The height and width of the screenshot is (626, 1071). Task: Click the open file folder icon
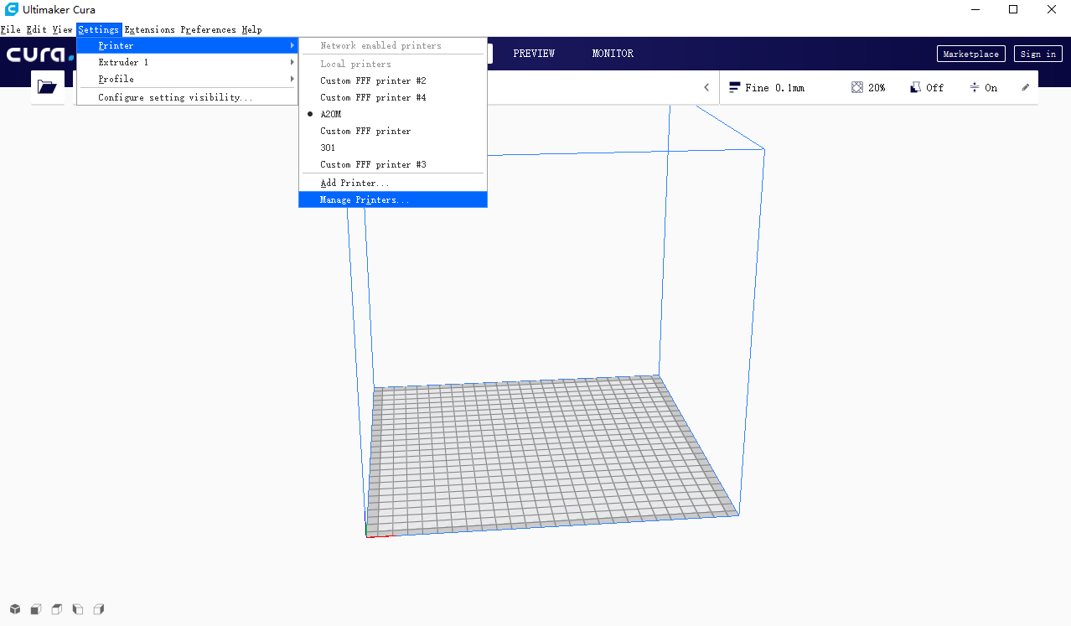point(47,87)
